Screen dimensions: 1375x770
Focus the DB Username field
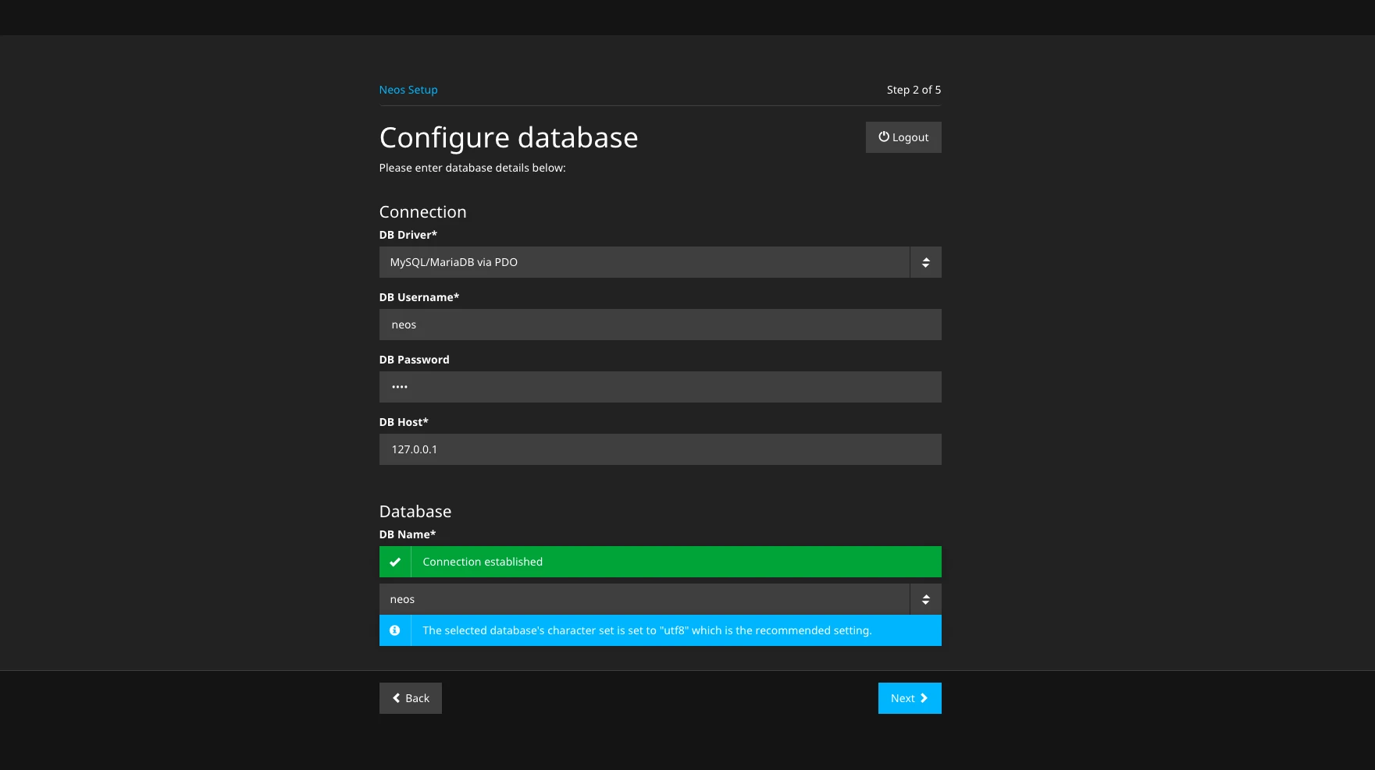click(660, 325)
